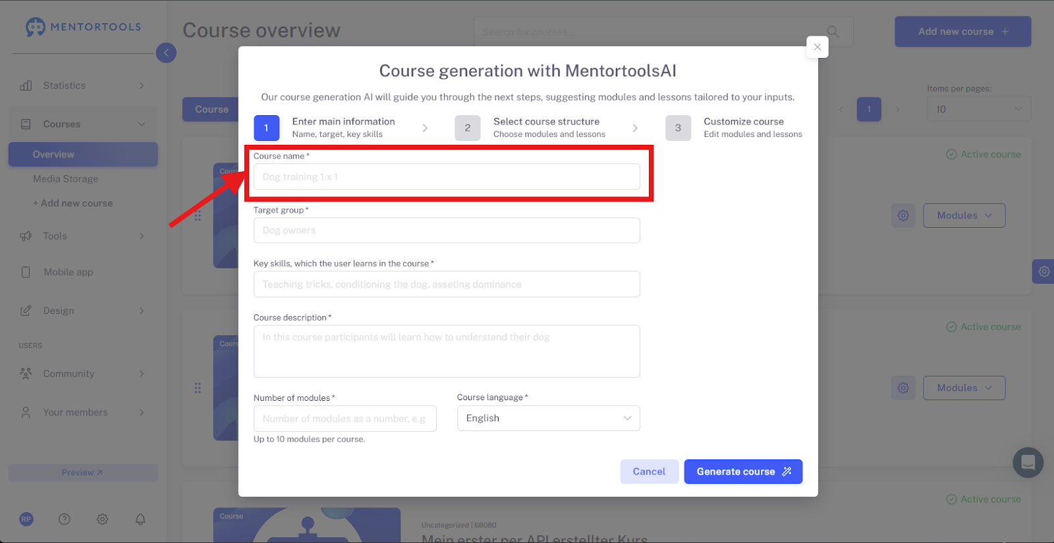Focus the Target group field
Viewport: 1054px width, 543px height.
click(x=447, y=230)
